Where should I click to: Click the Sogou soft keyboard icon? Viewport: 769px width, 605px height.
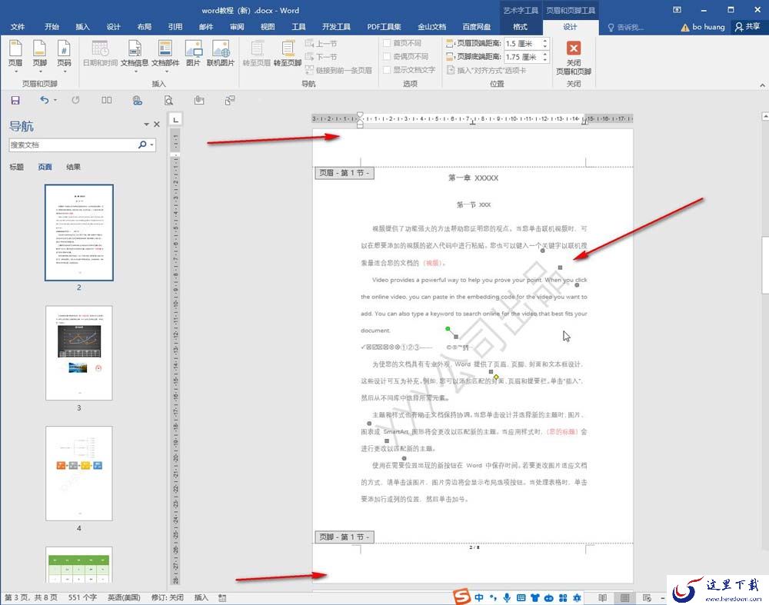click(x=521, y=597)
